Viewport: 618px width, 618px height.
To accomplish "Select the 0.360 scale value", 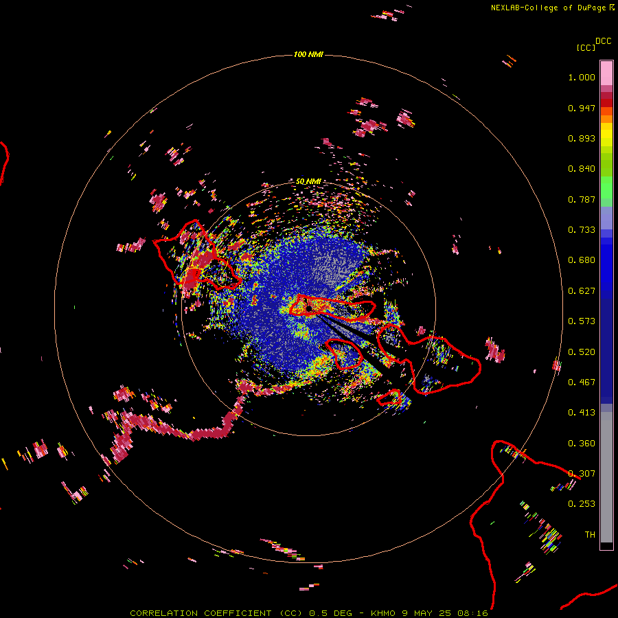I will [x=582, y=444].
